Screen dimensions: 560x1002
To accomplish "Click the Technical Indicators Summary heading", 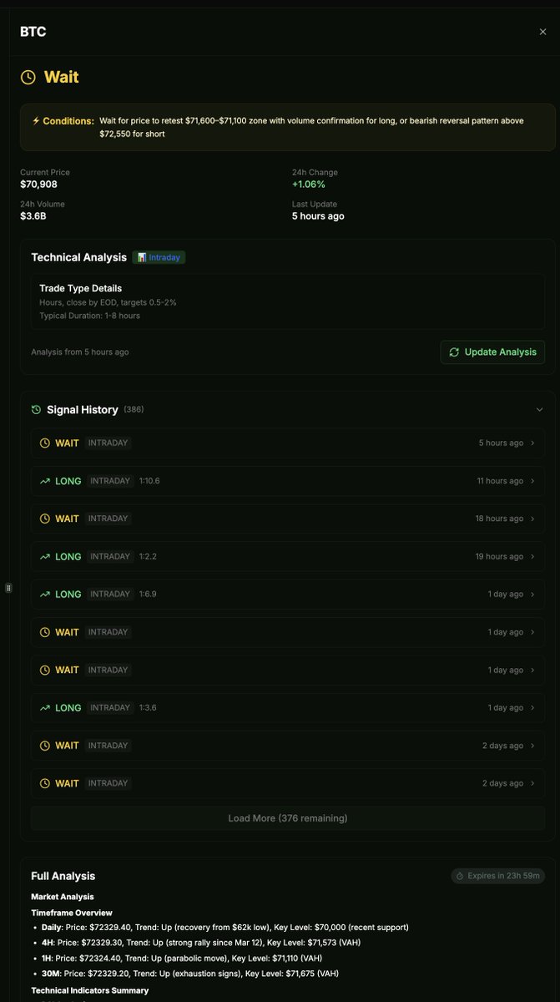I will [90, 990].
